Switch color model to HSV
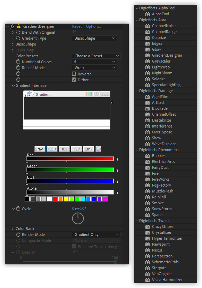202x288 pixels. click(x=76, y=149)
